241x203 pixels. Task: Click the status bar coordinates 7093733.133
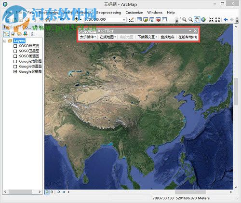[x=163, y=198]
